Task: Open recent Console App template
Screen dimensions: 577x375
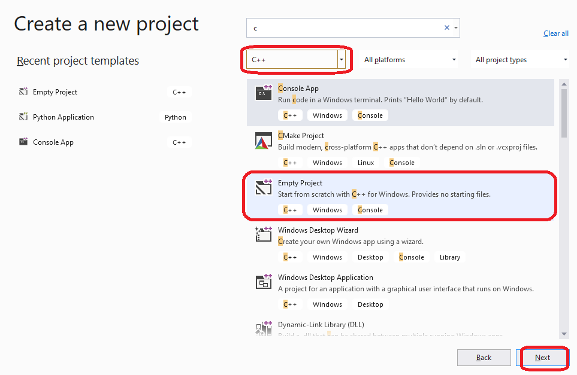Action: click(105, 142)
